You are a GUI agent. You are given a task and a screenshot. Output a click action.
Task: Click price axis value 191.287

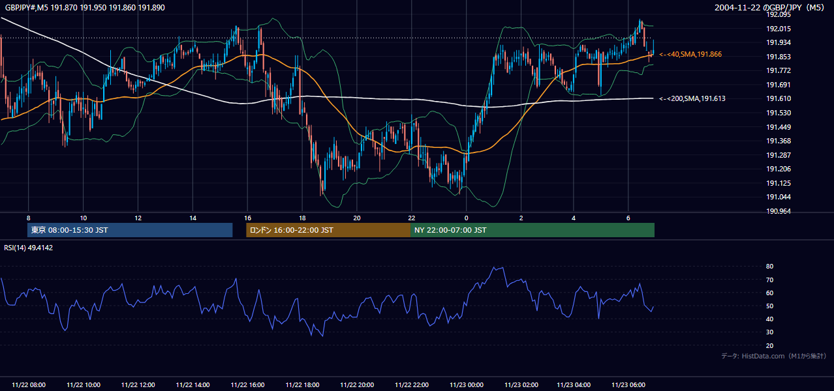point(779,155)
